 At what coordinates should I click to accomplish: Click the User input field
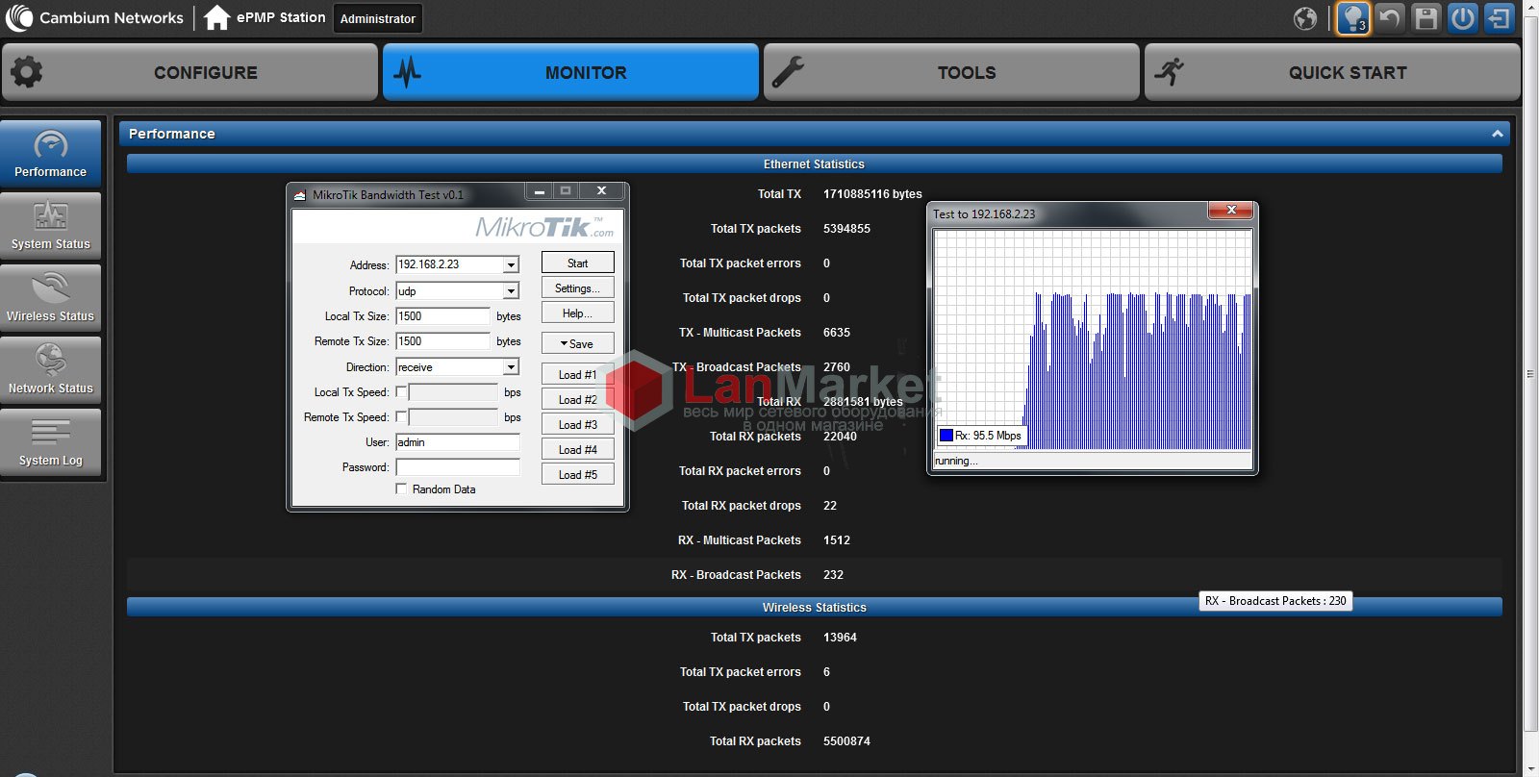tap(458, 442)
